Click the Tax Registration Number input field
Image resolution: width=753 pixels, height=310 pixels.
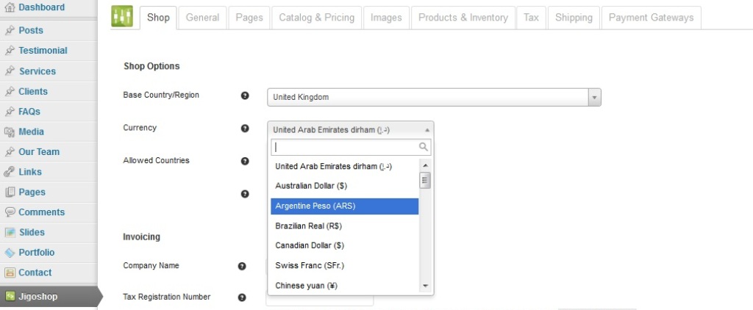(x=319, y=298)
